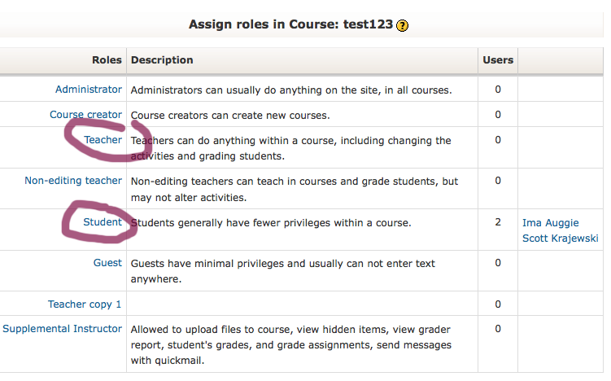The image size is (611, 381).
Task: View user Scott Krajewski's profile
Action: (x=560, y=239)
